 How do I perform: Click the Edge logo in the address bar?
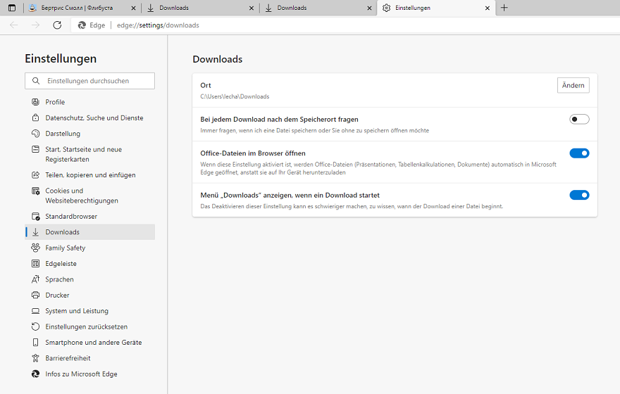(x=82, y=25)
